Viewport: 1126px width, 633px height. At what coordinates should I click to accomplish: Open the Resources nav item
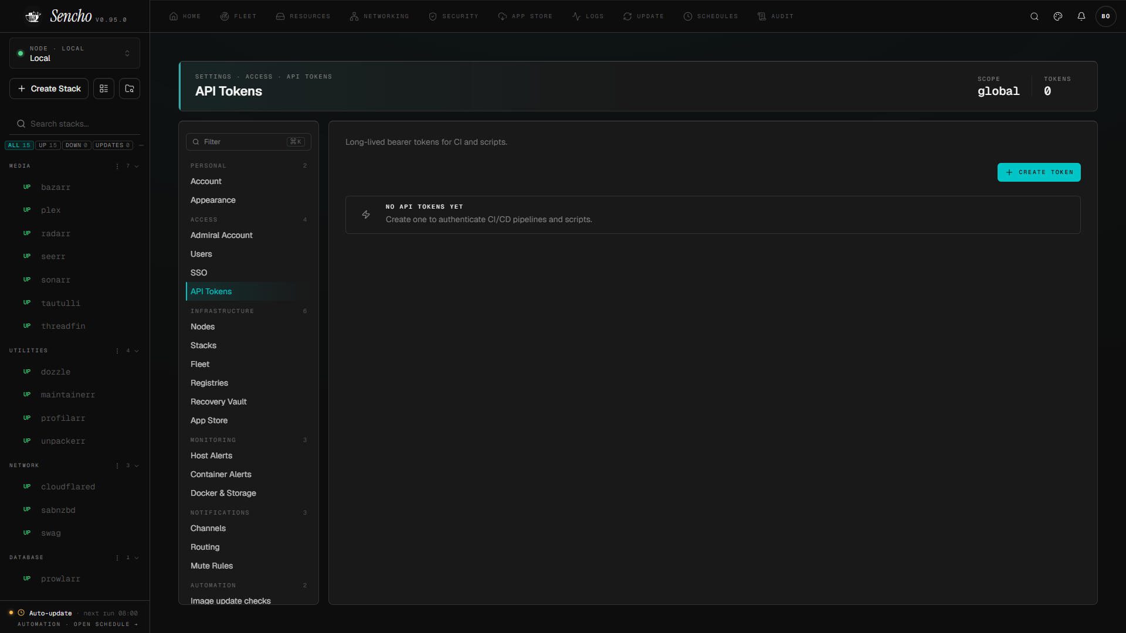[x=303, y=16]
